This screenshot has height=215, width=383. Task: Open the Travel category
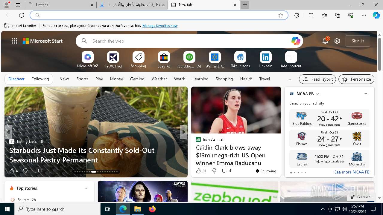(265, 79)
